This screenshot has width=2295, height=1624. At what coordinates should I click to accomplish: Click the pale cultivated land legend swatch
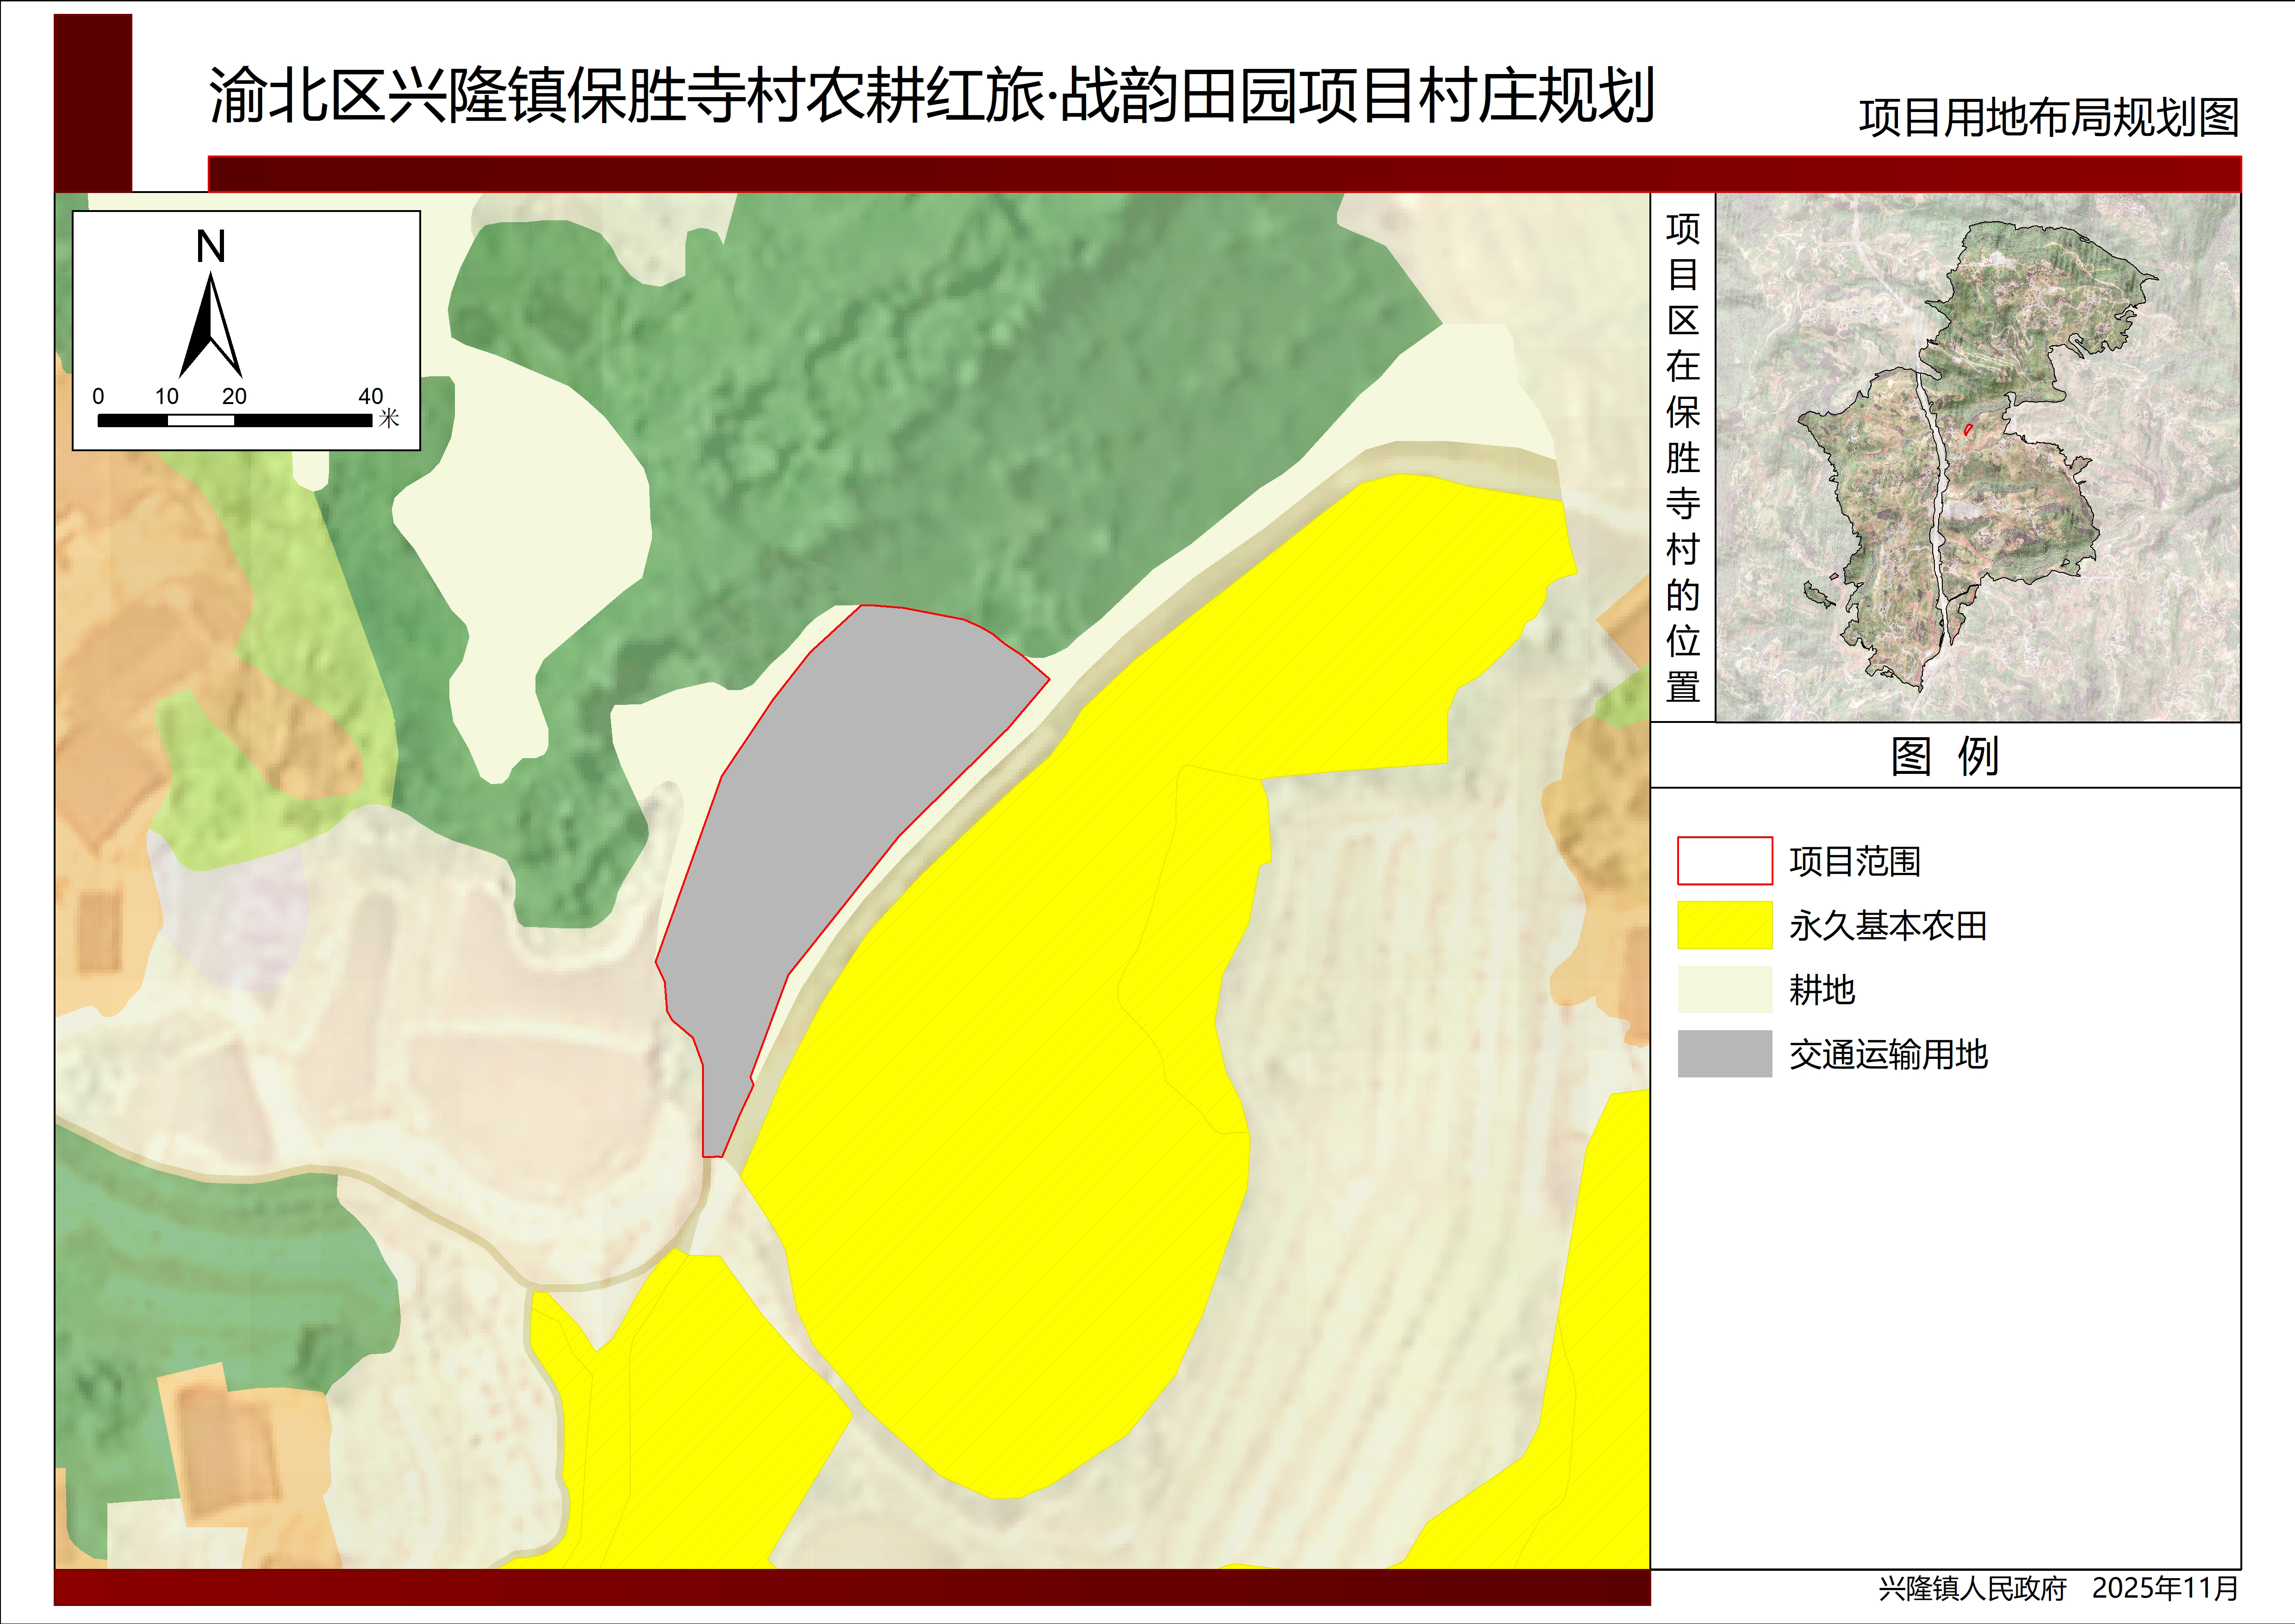(1724, 990)
